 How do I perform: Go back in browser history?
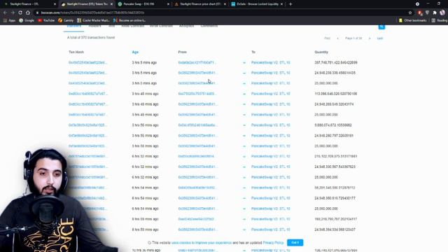click(5, 13)
